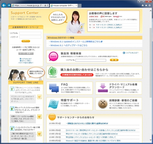The width and height of the screenshot is (153, 144).
Task: Click the Support Center title
Action: tap(24, 13)
